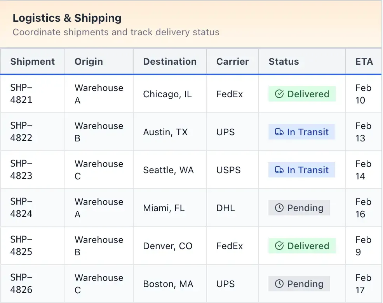Click the Pending badge for Miami shipment
The image size is (383, 303).
pos(299,208)
